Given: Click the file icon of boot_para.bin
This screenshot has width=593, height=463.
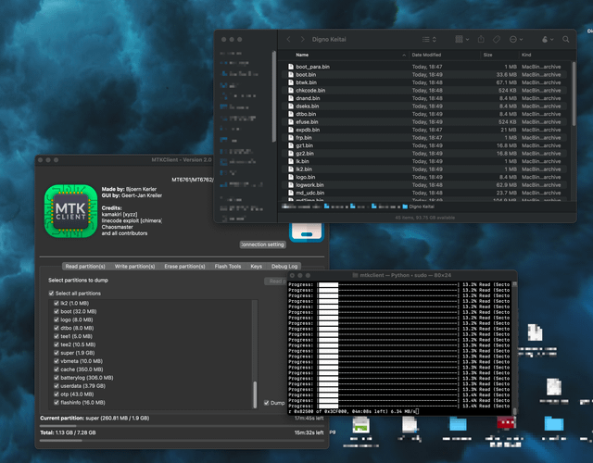Looking at the screenshot, I should coord(291,67).
